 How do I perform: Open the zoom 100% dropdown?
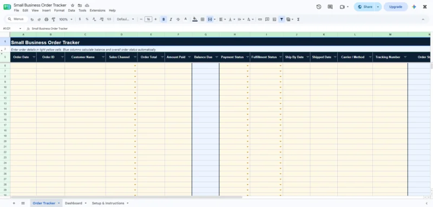pos(65,19)
